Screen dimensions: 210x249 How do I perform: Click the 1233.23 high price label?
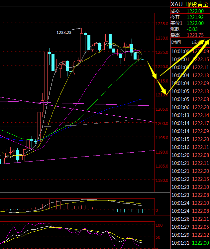pyautogui.click(x=64, y=32)
